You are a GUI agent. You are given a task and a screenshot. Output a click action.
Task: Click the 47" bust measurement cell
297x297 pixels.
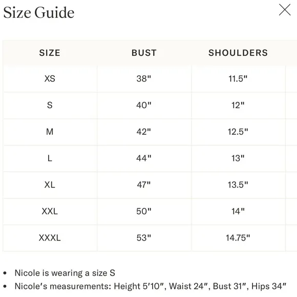[x=144, y=185]
